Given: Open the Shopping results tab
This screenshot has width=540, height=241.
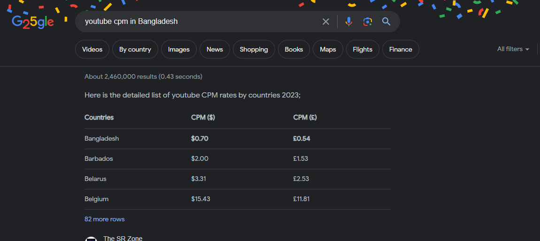Looking at the screenshot, I should (254, 49).
